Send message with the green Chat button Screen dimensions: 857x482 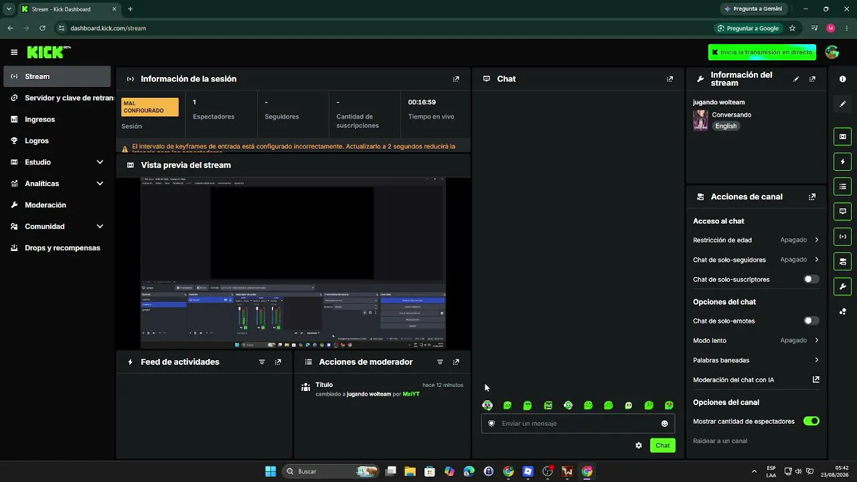[663, 445]
